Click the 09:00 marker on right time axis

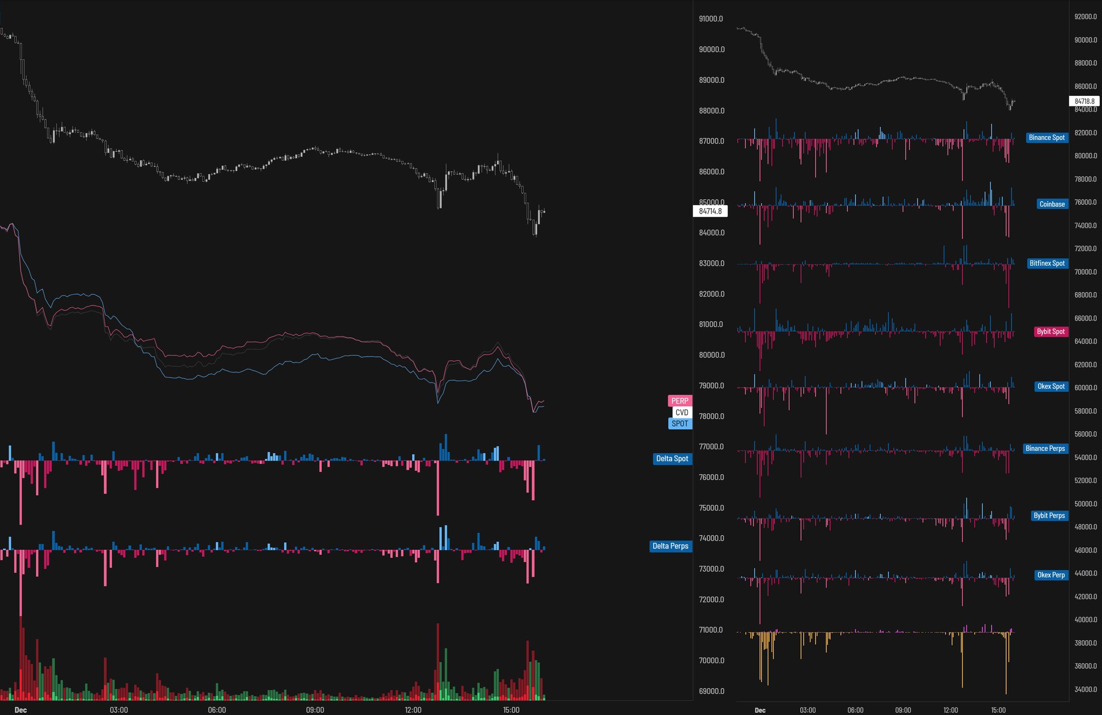click(x=902, y=710)
